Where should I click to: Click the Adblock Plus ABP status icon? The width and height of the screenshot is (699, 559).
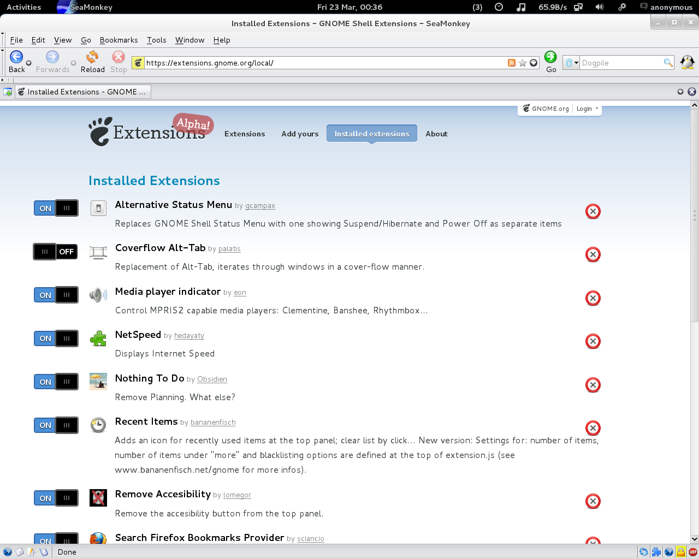(x=693, y=552)
